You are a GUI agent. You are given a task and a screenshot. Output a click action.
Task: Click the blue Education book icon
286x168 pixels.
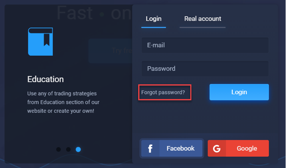point(41,42)
